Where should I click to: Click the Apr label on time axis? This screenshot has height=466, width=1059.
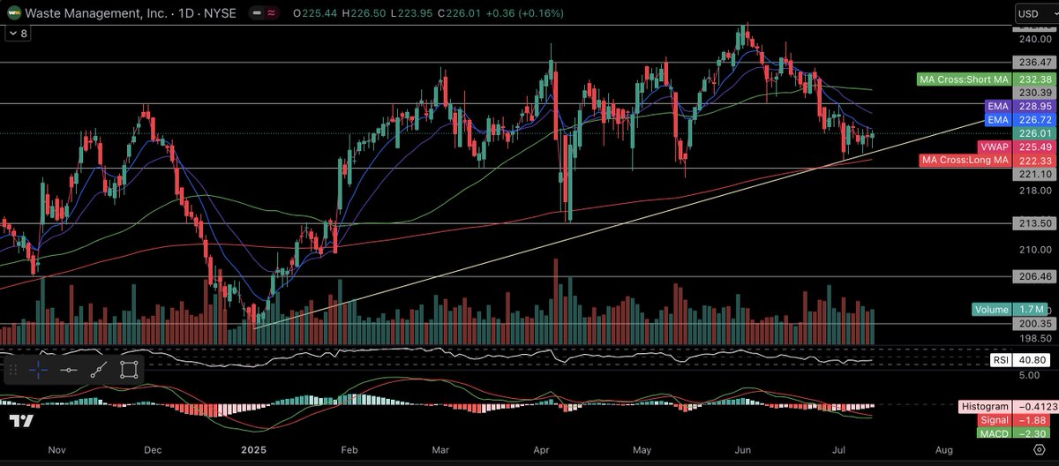[x=543, y=449]
